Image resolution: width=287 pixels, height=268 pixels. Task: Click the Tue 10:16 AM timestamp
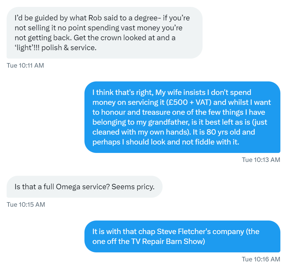point(261,259)
